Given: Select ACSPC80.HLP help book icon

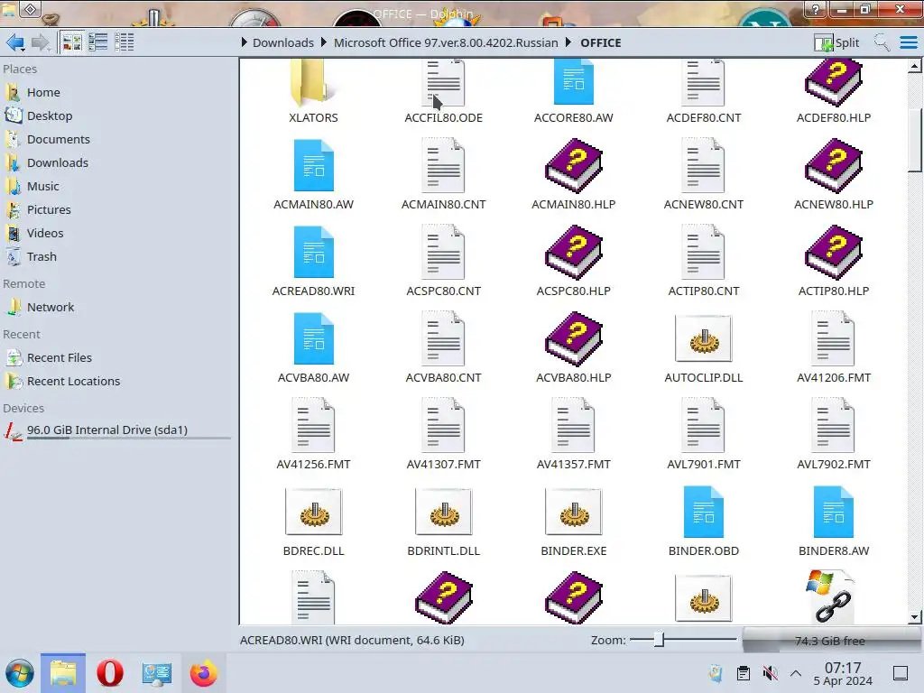Looking at the screenshot, I should (x=574, y=253).
